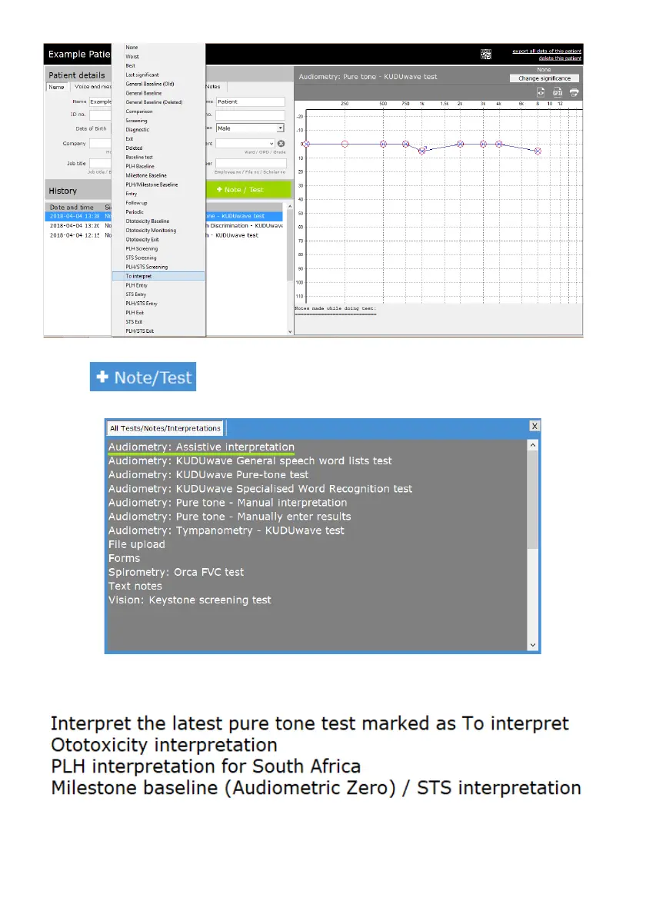
Task: Open the Sex dropdown showing Male
Action: 250,128
